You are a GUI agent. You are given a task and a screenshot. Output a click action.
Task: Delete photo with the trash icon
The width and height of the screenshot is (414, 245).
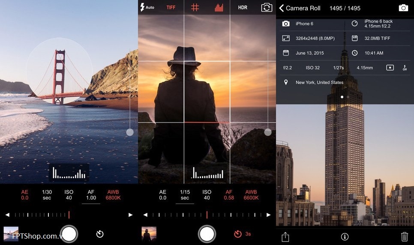[404, 236]
